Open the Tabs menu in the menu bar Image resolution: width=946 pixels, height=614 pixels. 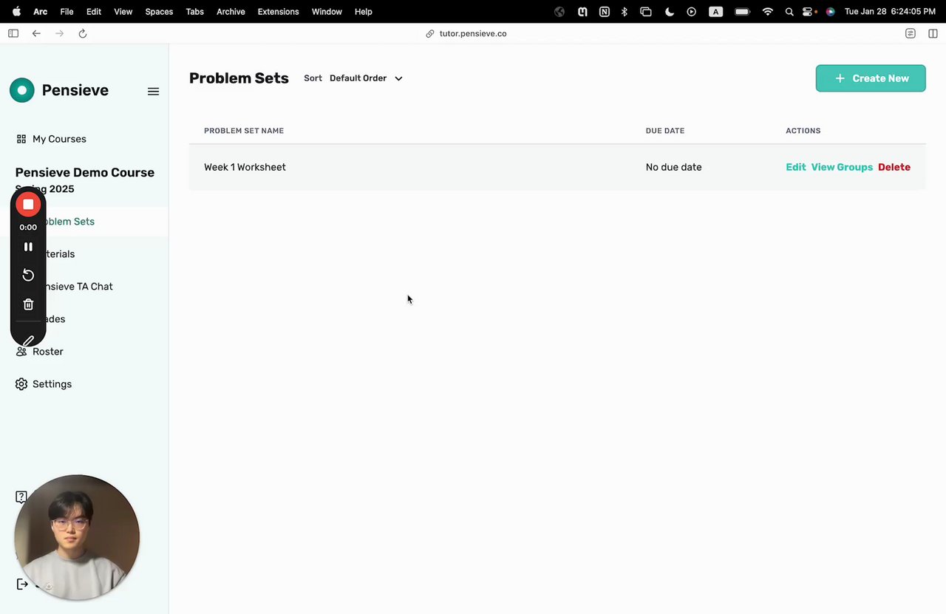[194, 12]
